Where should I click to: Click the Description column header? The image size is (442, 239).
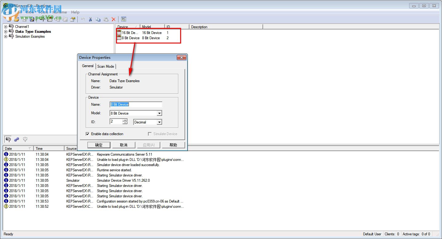(226, 27)
